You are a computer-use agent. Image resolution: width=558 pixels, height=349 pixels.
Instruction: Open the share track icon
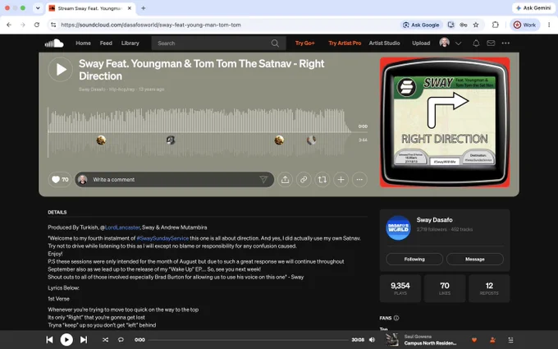click(285, 180)
